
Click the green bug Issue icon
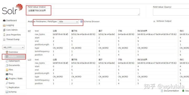click(183, 91)
